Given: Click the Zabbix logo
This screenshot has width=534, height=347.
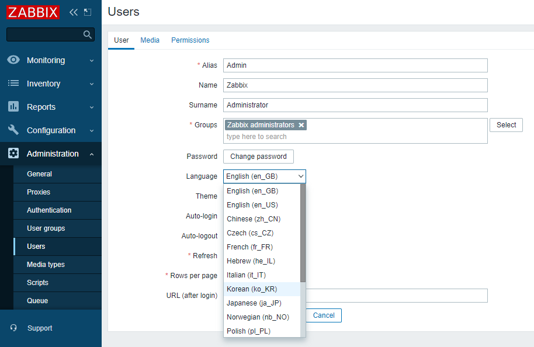Looking at the screenshot, I should click(33, 12).
